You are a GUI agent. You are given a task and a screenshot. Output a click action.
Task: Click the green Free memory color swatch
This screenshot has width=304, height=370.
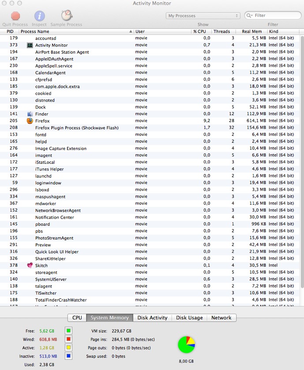point(68,331)
